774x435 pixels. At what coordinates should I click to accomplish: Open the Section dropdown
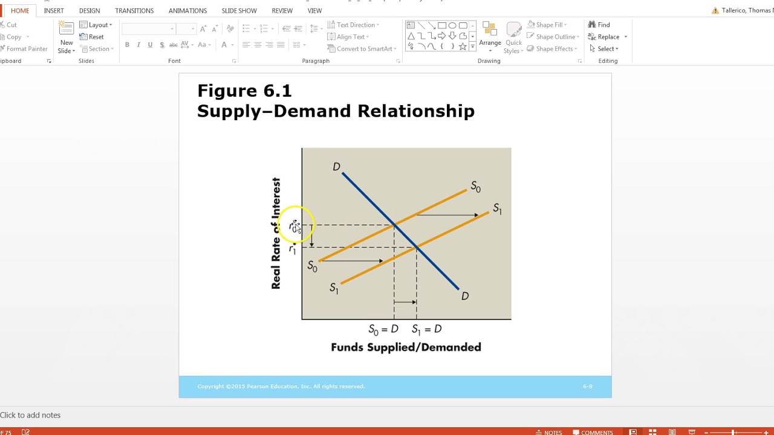coord(96,49)
